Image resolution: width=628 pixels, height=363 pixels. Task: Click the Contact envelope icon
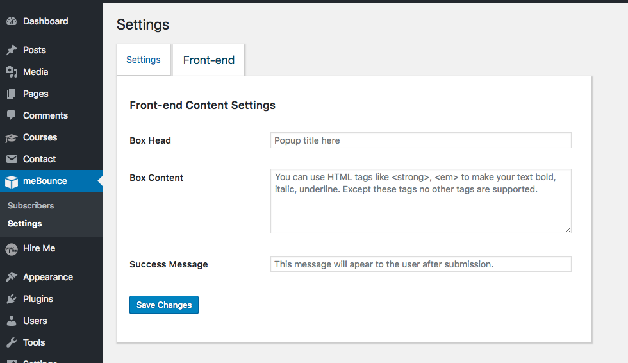click(12, 159)
